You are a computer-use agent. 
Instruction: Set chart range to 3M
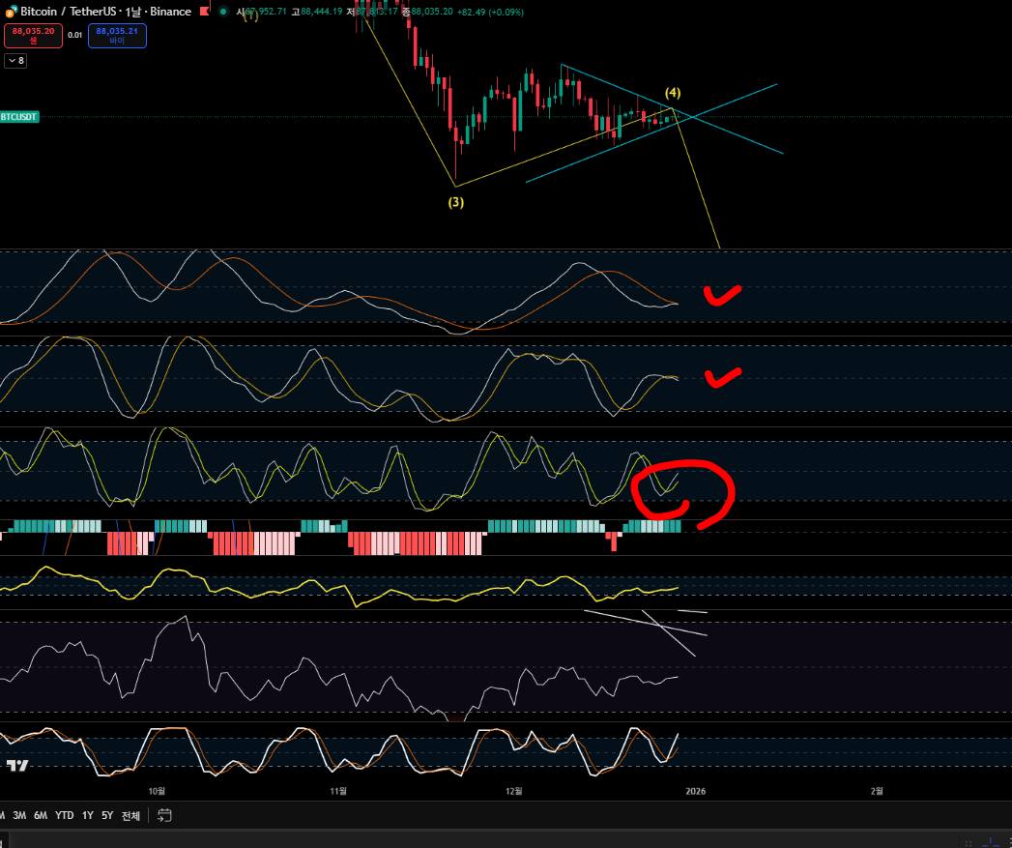coord(19,816)
